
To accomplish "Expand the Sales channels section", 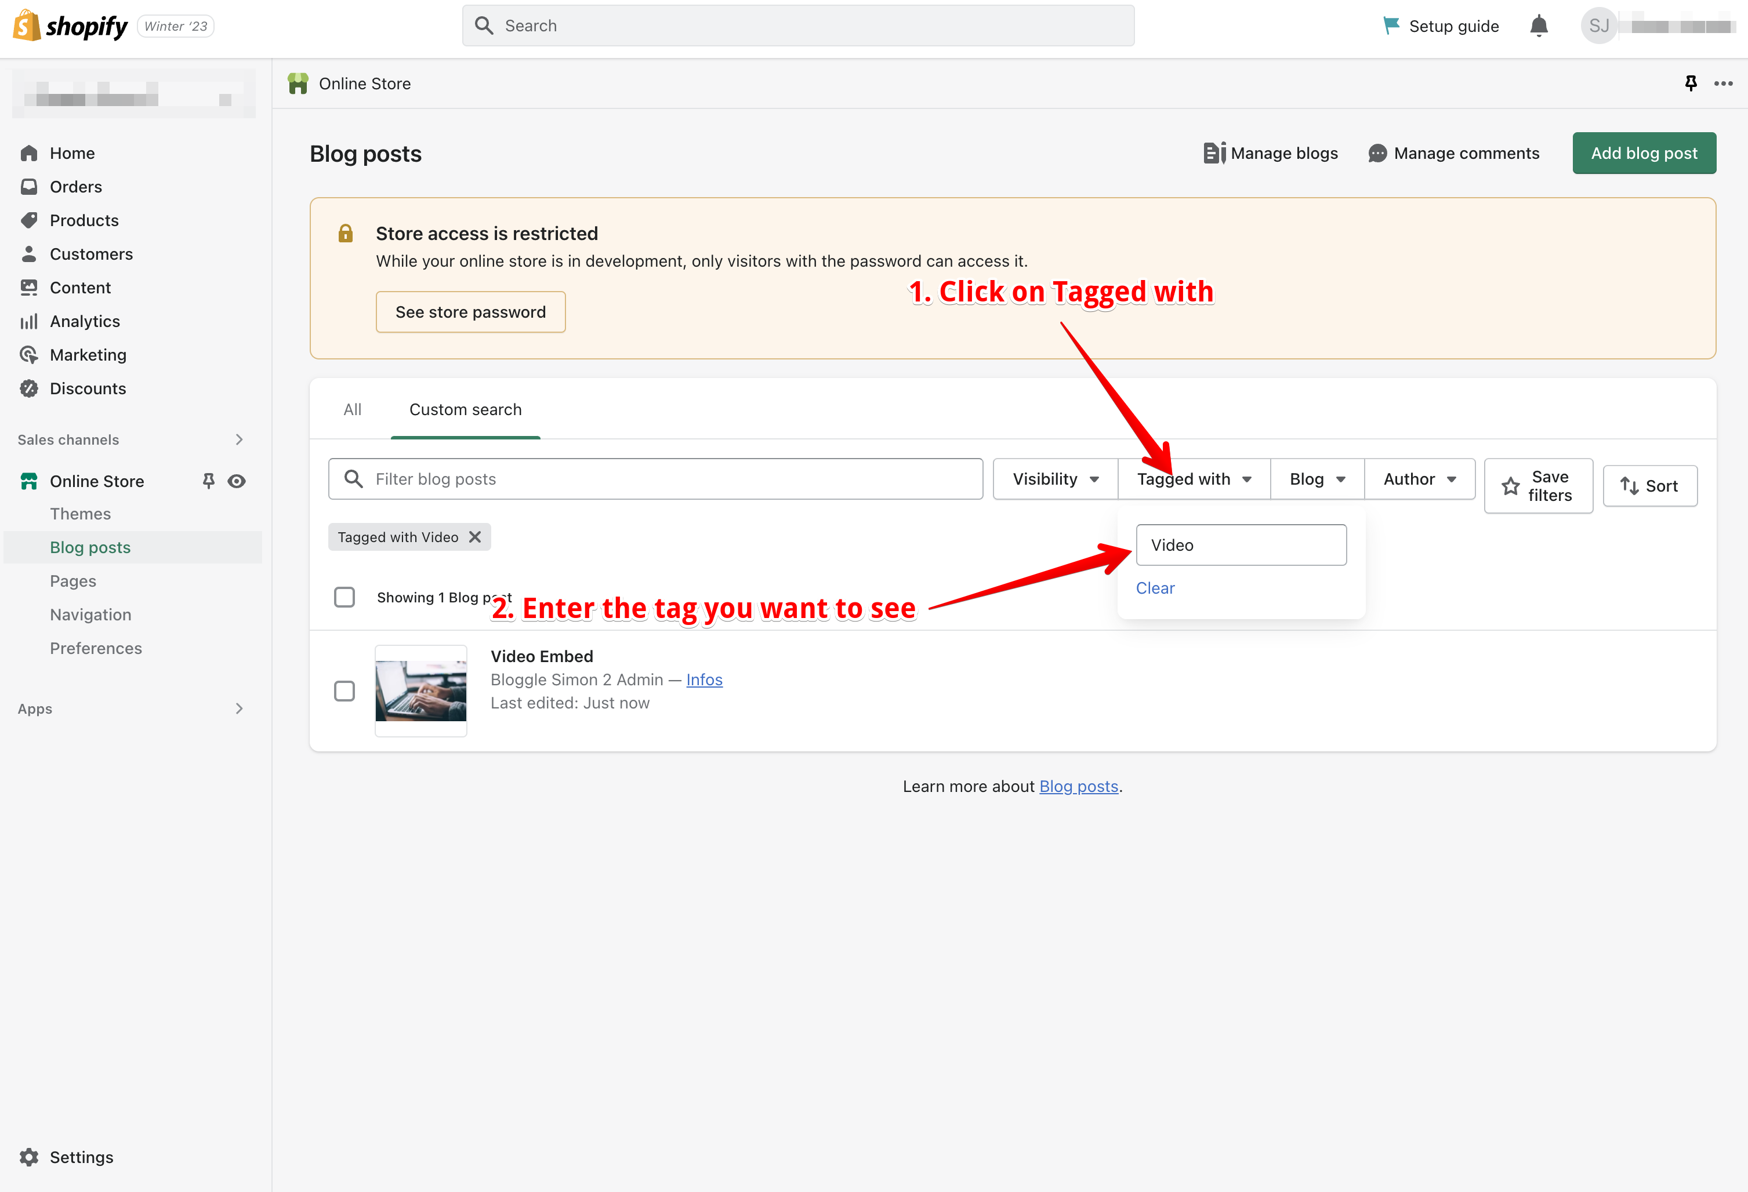I will click(239, 439).
